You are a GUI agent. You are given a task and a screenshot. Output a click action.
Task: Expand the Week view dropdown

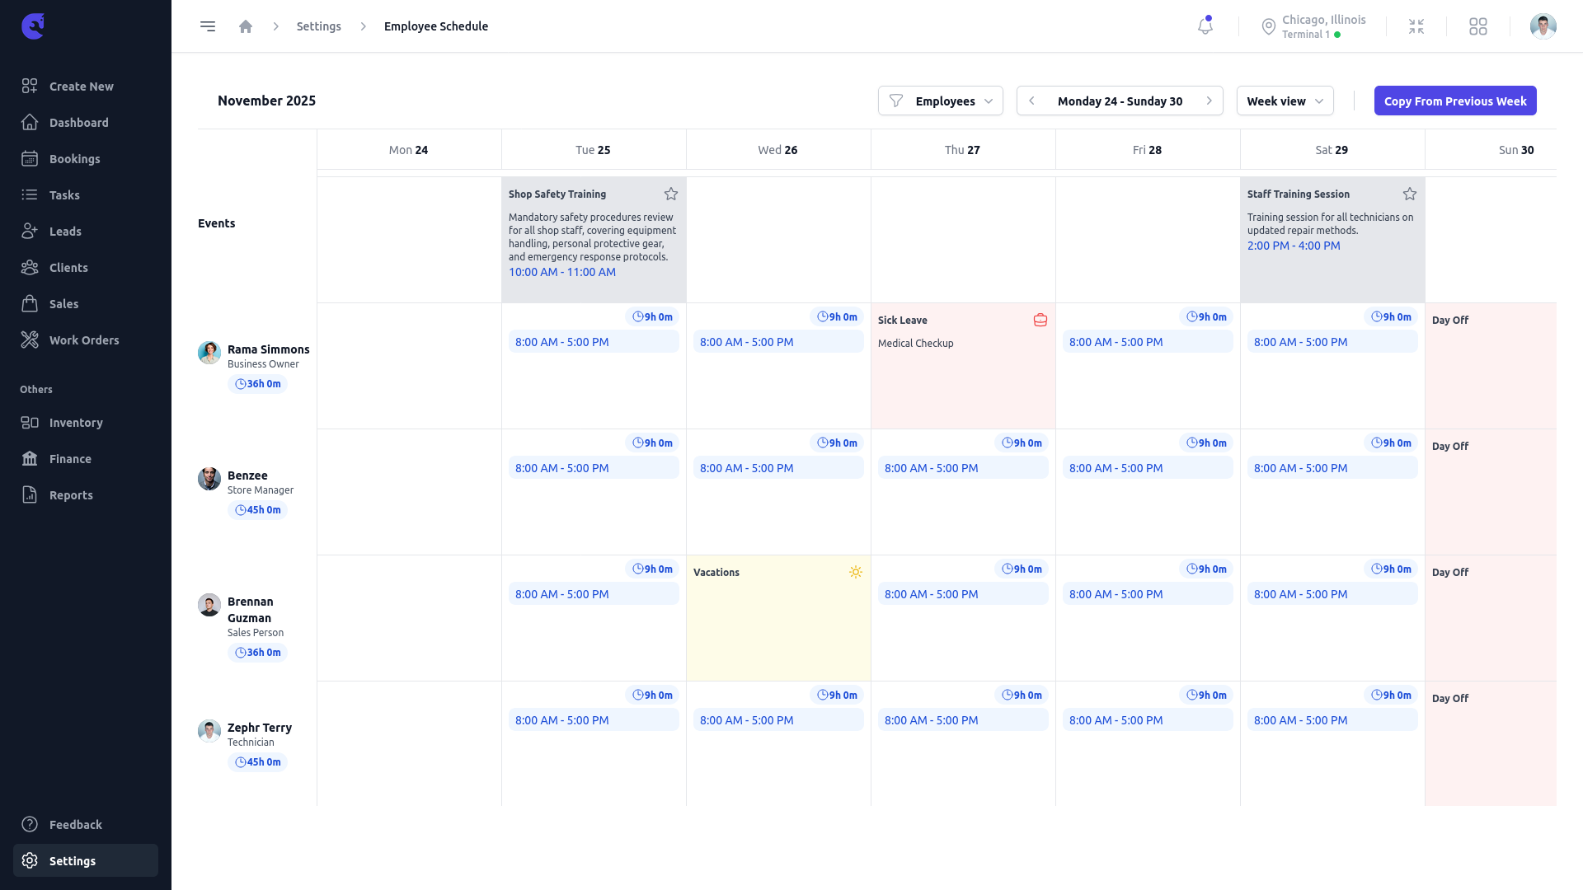click(1285, 101)
